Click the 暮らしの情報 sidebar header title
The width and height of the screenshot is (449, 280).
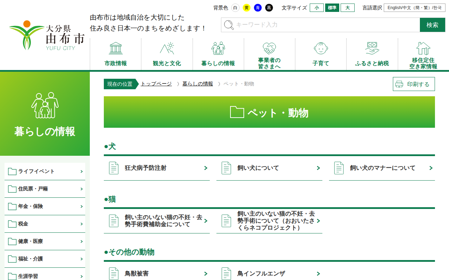45,132
